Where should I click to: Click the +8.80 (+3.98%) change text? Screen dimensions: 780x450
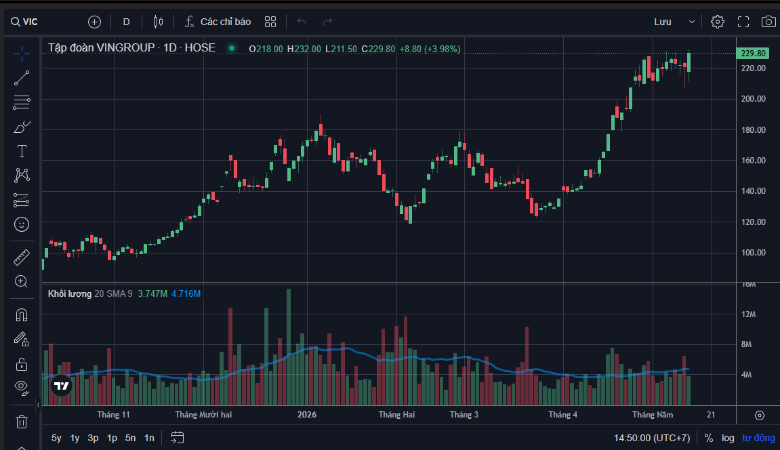point(430,49)
